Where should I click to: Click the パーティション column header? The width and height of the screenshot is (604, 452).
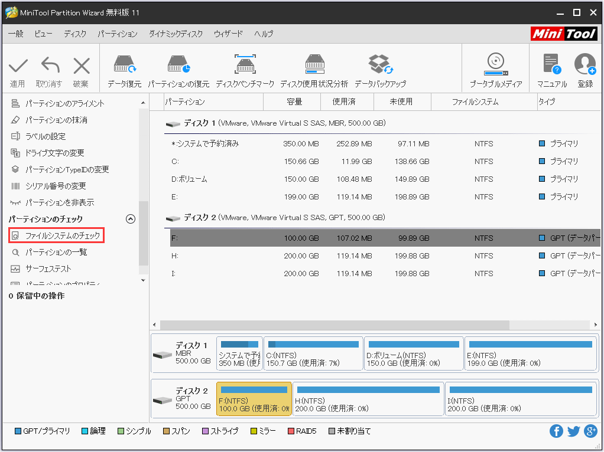pyautogui.click(x=214, y=101)
